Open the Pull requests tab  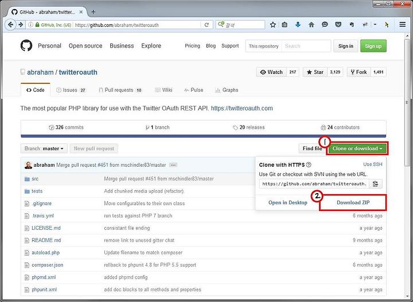point(120,90)
